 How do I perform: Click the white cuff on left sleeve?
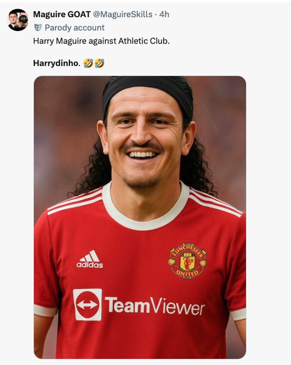45,310
